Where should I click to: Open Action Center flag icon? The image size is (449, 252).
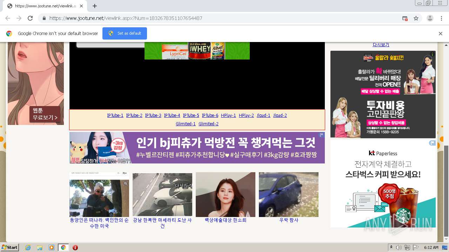coord(416,247)
